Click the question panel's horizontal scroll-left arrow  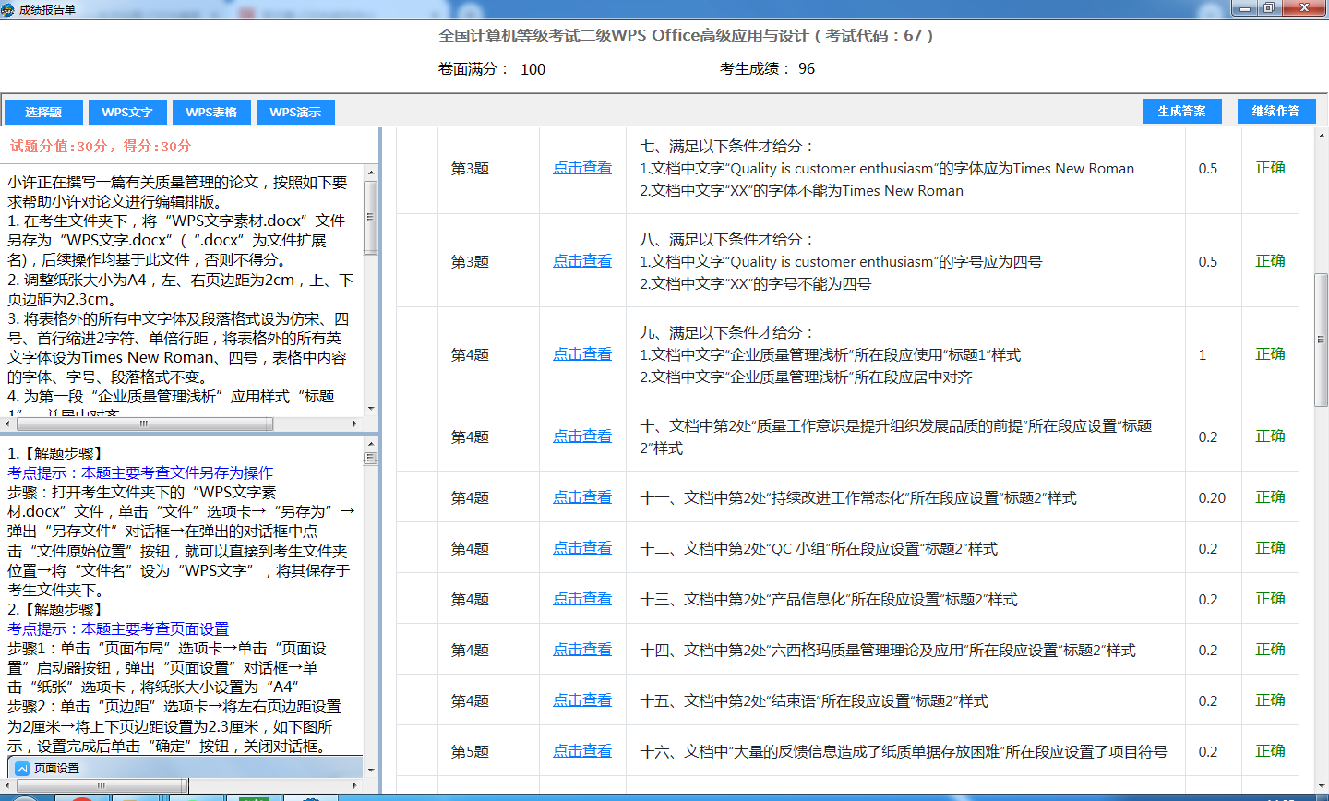(x=8, y=424)
